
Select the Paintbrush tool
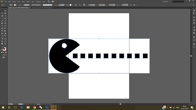2,21
